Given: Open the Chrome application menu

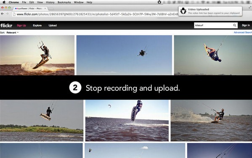Looking at the screenshot, I should 13,2.
